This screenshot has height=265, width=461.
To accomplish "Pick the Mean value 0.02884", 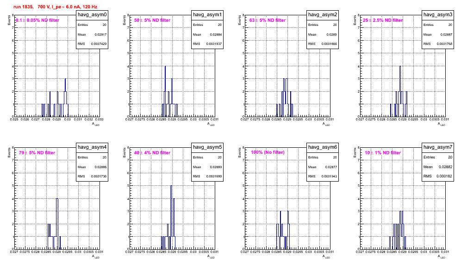I will pyautogui.click(x=216, y=34).
